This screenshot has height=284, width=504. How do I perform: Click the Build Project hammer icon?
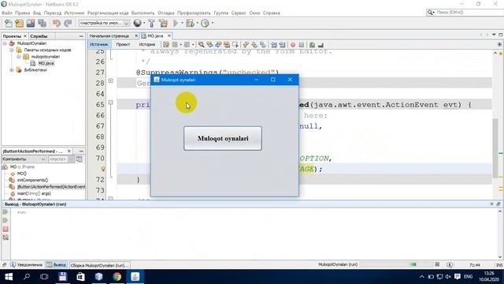pyautogui.click(x=151, y=23)
